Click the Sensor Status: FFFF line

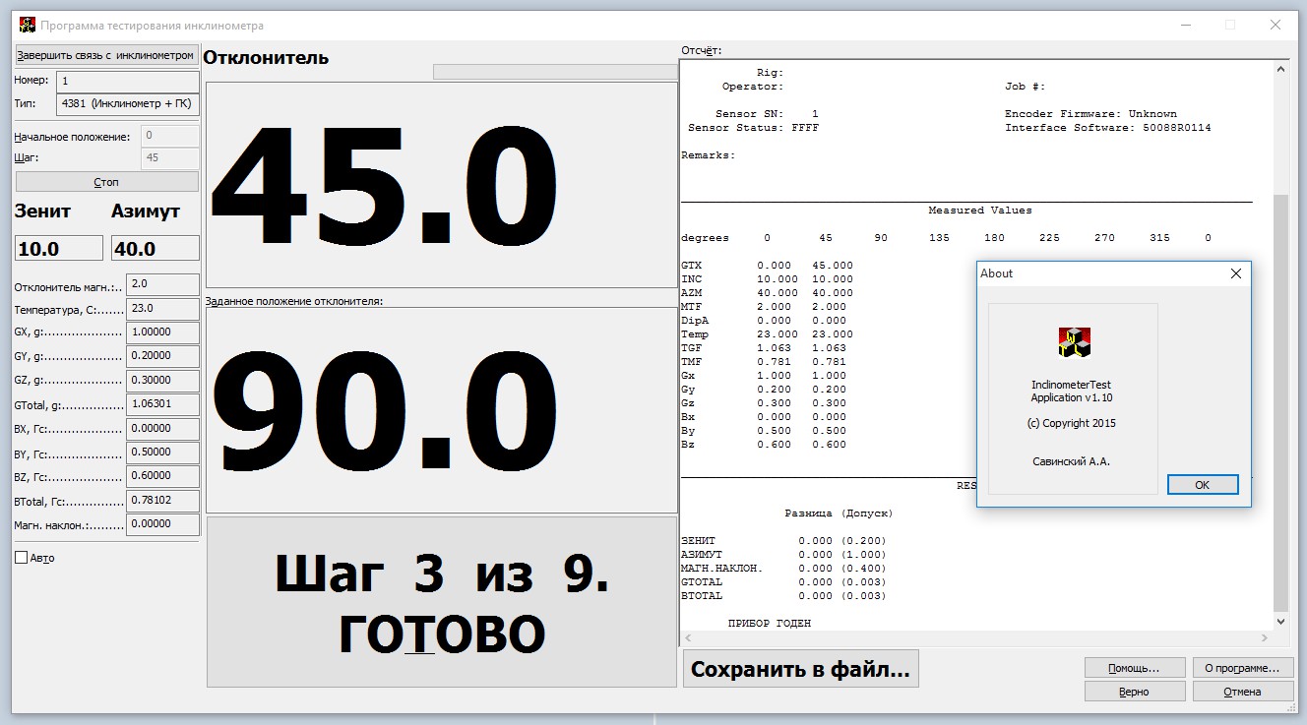[x=753, y=128]
